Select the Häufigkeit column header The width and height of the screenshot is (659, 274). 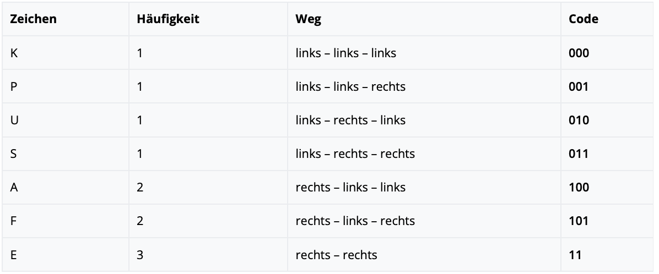pos(168,19)
